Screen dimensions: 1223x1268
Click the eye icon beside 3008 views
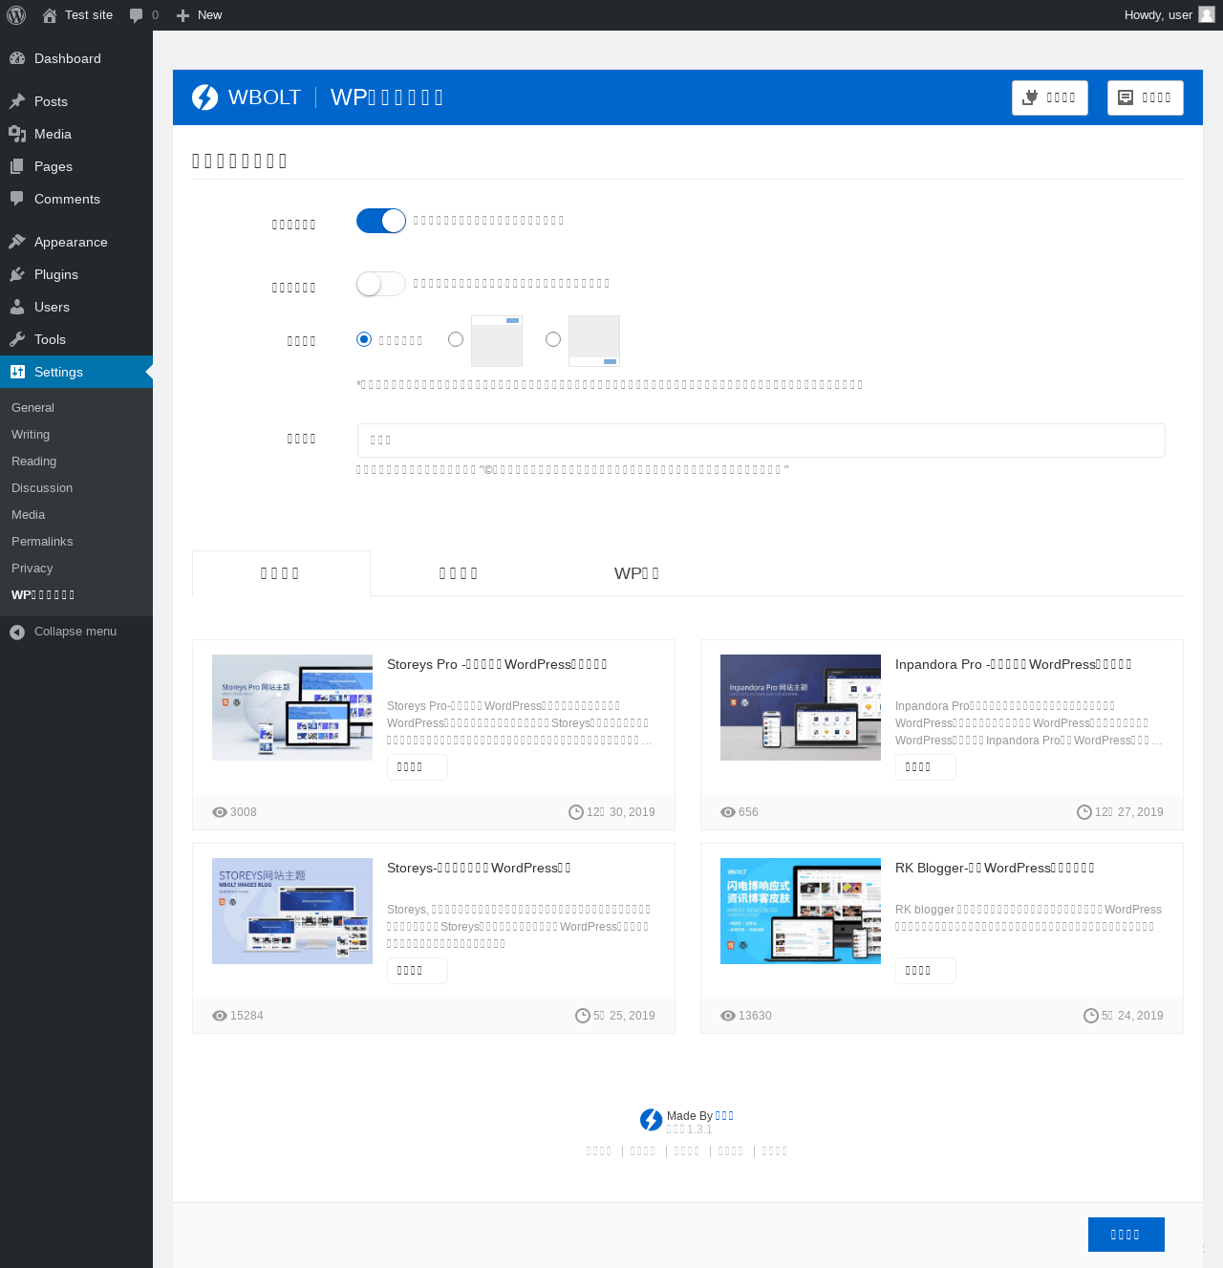point(220,812)
